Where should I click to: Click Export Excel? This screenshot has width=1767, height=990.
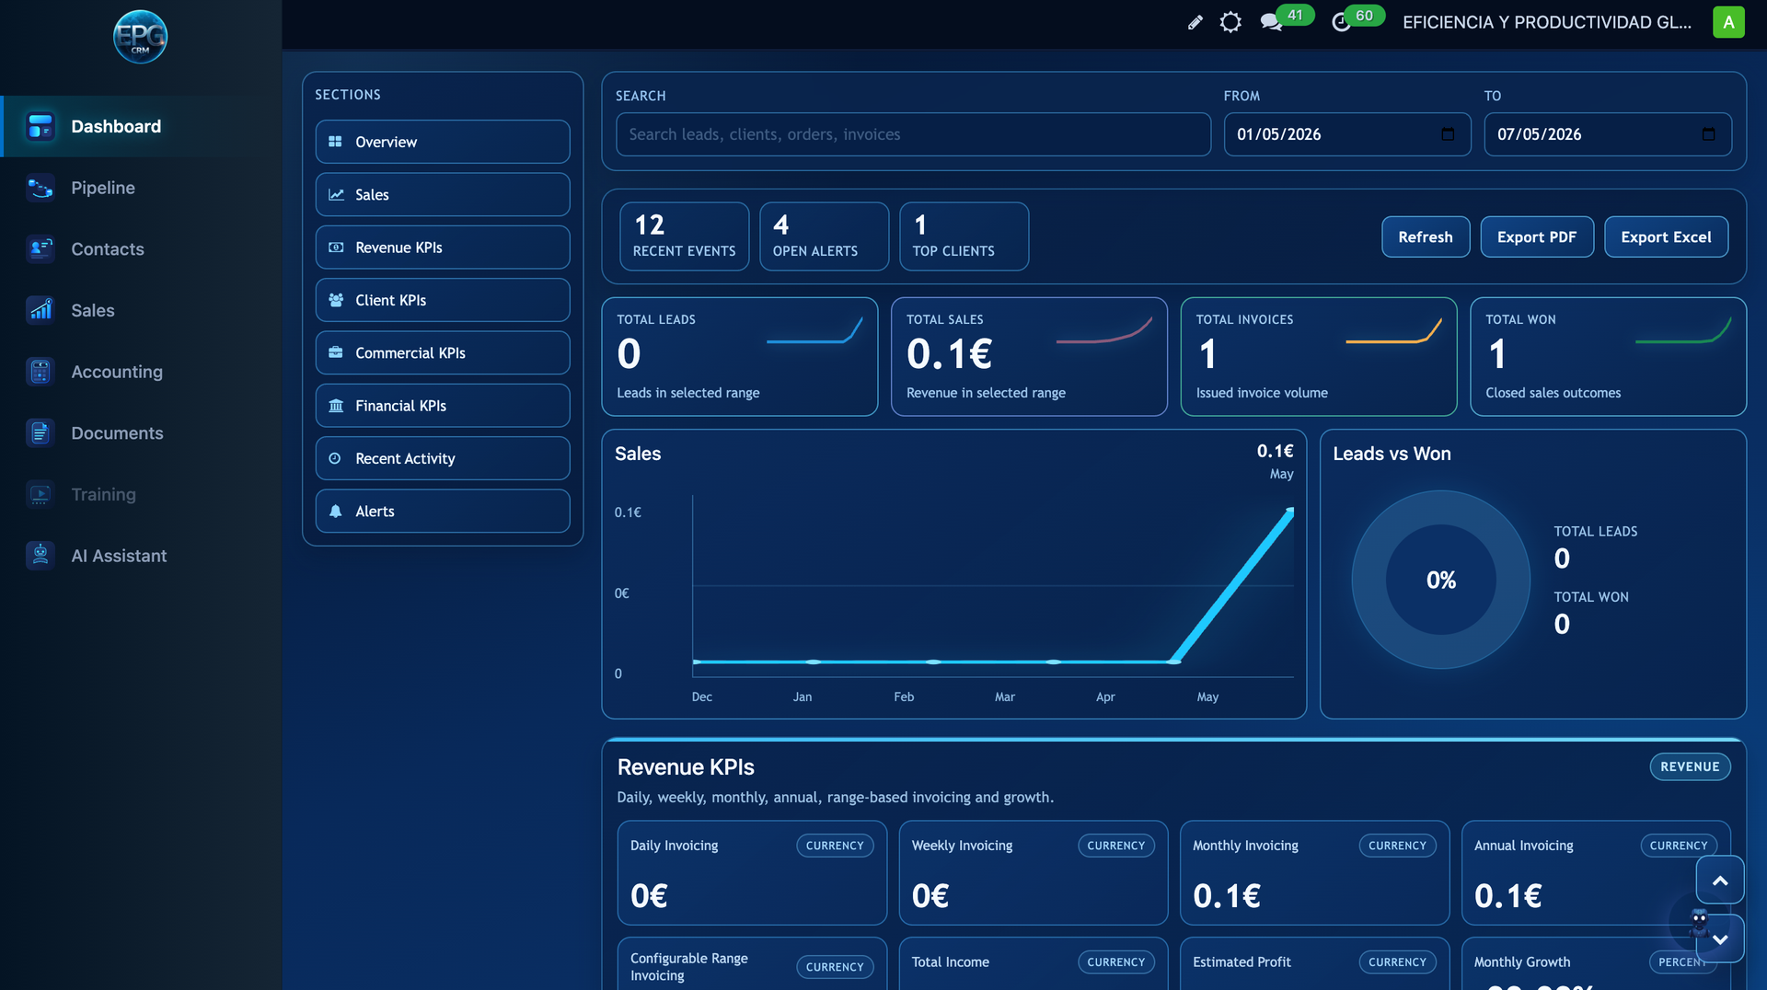point(1666,236)
